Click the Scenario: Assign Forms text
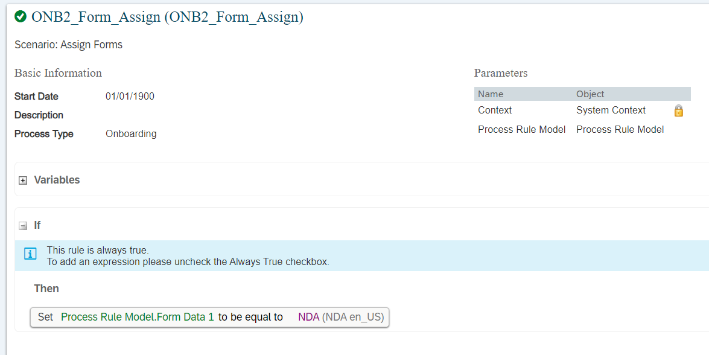Viewport: 709px width, 355px height. (68, 45)
